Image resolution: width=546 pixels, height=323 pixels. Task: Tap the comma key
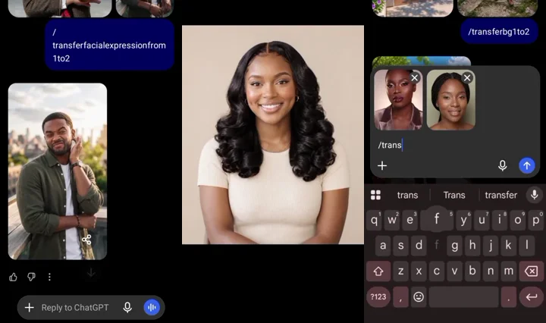click(x=401, y=297)
